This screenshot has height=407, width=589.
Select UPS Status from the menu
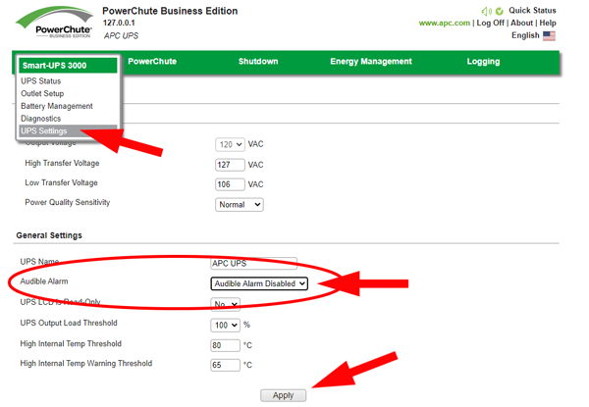point(40,81)
